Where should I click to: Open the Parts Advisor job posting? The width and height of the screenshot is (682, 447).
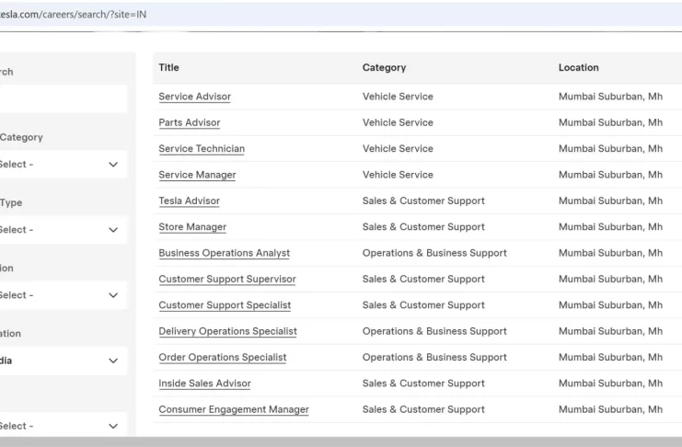189,122
